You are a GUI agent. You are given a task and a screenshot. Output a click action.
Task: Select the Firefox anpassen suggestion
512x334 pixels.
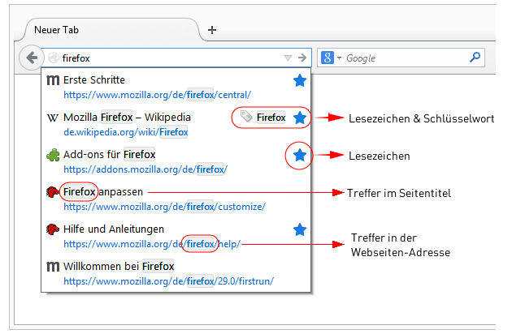103,192
